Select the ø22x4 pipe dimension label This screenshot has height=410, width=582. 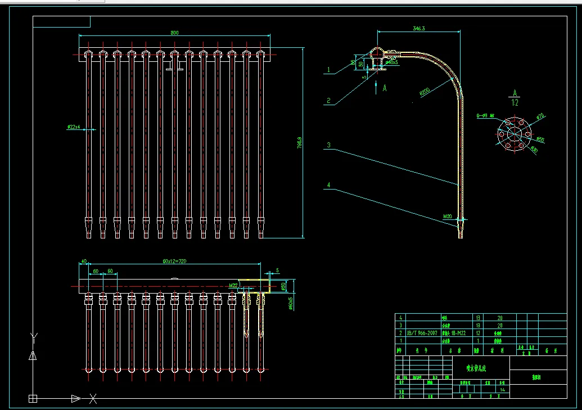click(74, 127)
